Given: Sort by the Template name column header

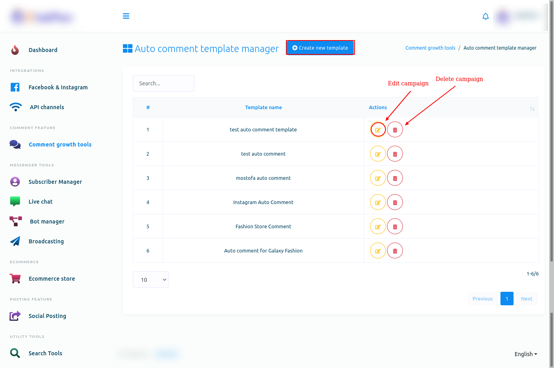Looking at the screenshot, I should [263, 108].
